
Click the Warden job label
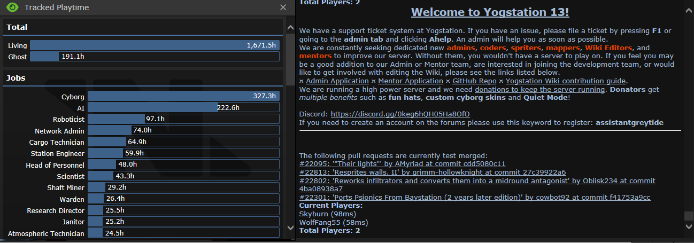point(72,199)
